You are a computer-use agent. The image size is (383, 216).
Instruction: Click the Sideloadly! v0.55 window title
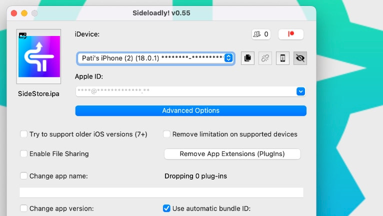(161, 13)
